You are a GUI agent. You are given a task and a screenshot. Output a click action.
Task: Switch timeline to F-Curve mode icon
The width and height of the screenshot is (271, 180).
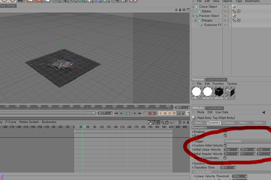coord(154,123)
